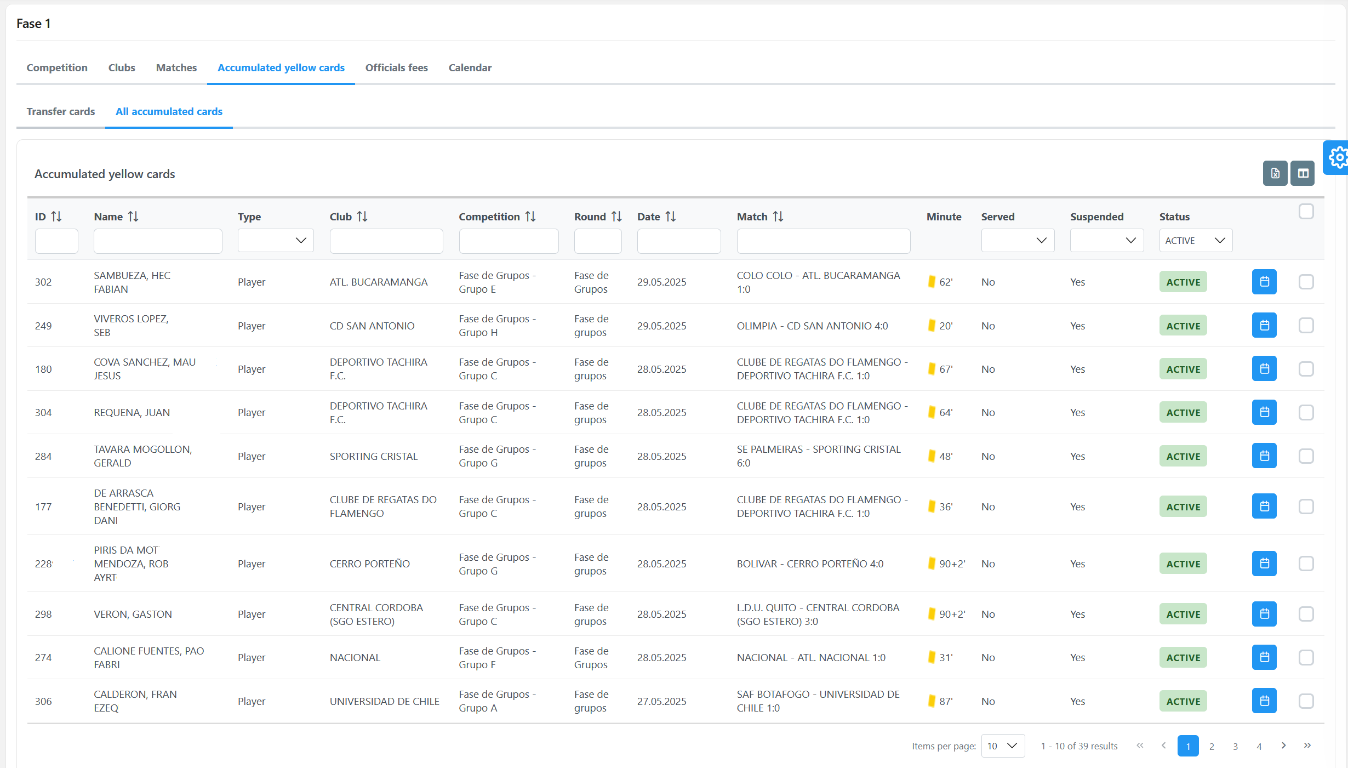Screen dimensions: 1348x768
Task: Open Items per page dropdown
Action: point(1003,746)
